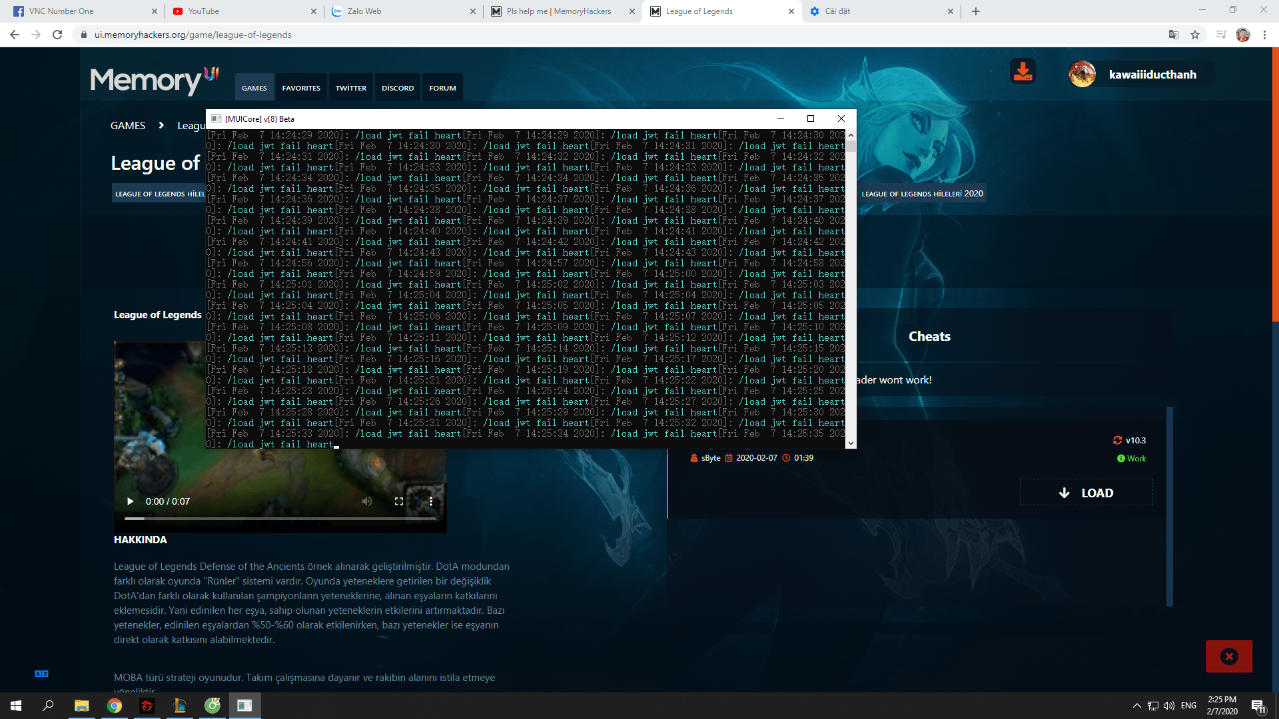Open Windows search icon on taskbar
The image size is (1279, 719).
[x=48, y=706]
